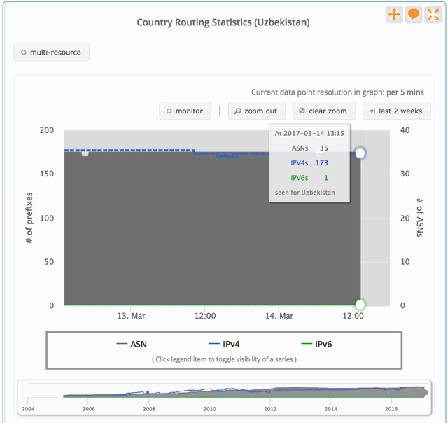Click the clear zoom button
448x423 pixels.
[x=324, y=111]
